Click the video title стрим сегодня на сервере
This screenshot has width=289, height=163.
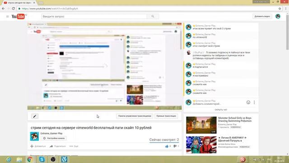click(91, 128)
